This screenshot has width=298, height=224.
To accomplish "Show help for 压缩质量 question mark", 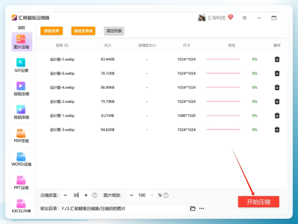I will (95, 195).
